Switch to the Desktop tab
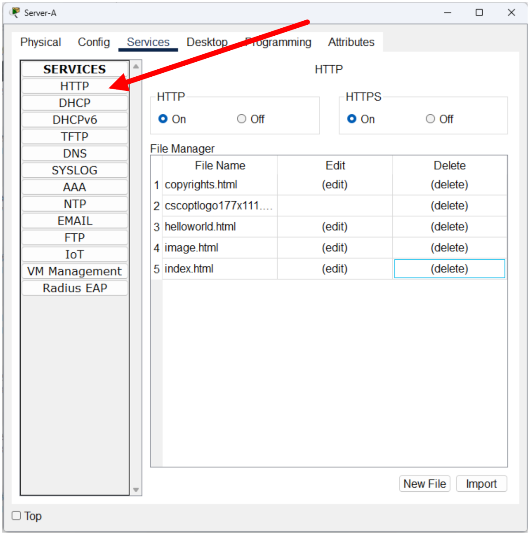This screenshot has height=535, width=530. point(207,42)
